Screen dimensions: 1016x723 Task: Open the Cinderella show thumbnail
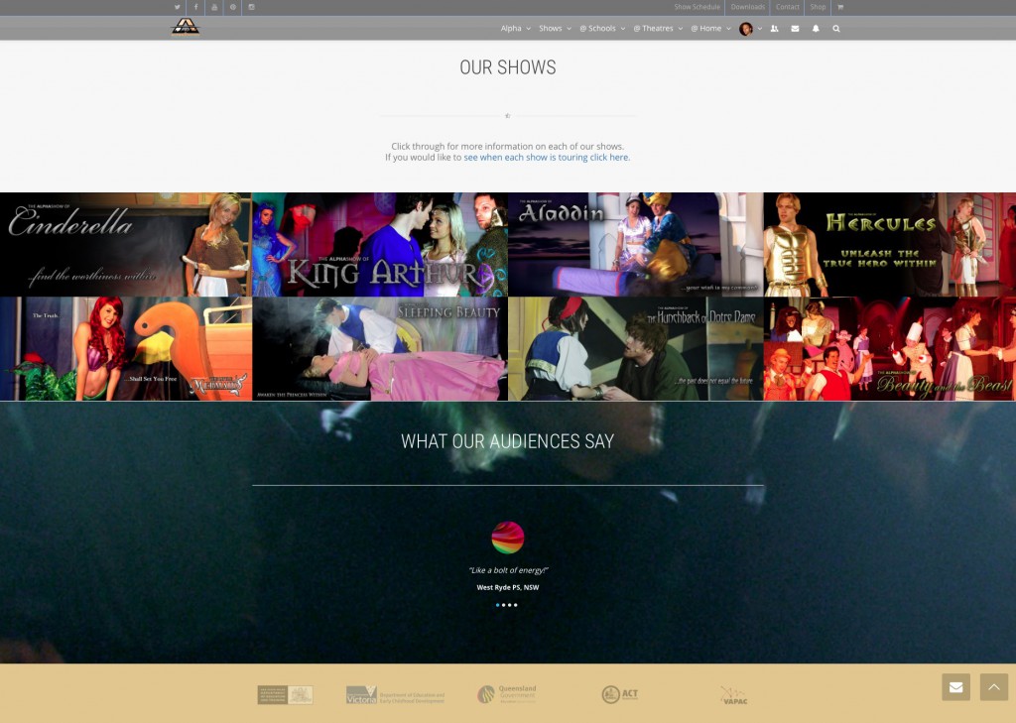[125, 244]
